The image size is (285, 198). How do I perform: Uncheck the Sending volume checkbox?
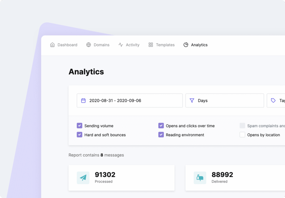pyautogui.click(x=79, y=126)
